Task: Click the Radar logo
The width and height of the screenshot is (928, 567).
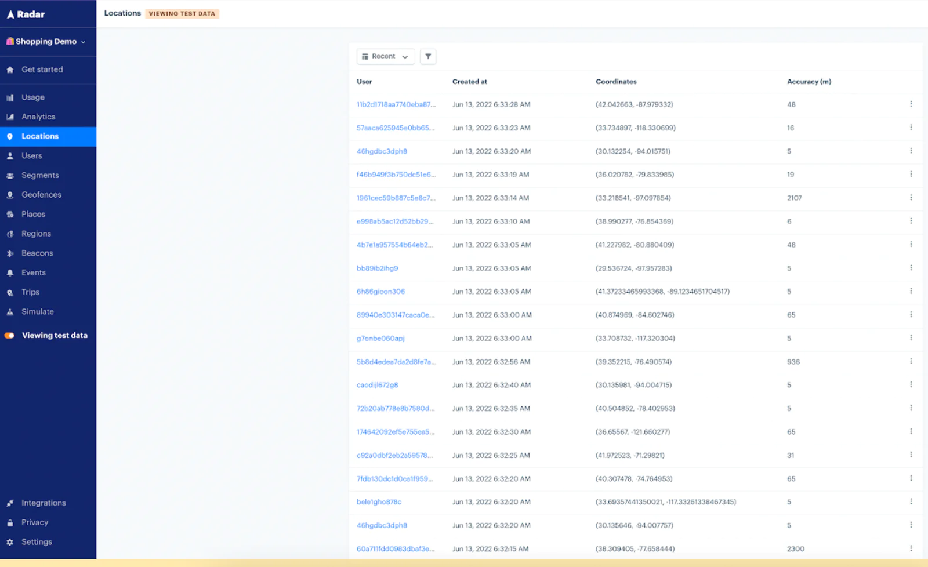Action: coord(26,14)
